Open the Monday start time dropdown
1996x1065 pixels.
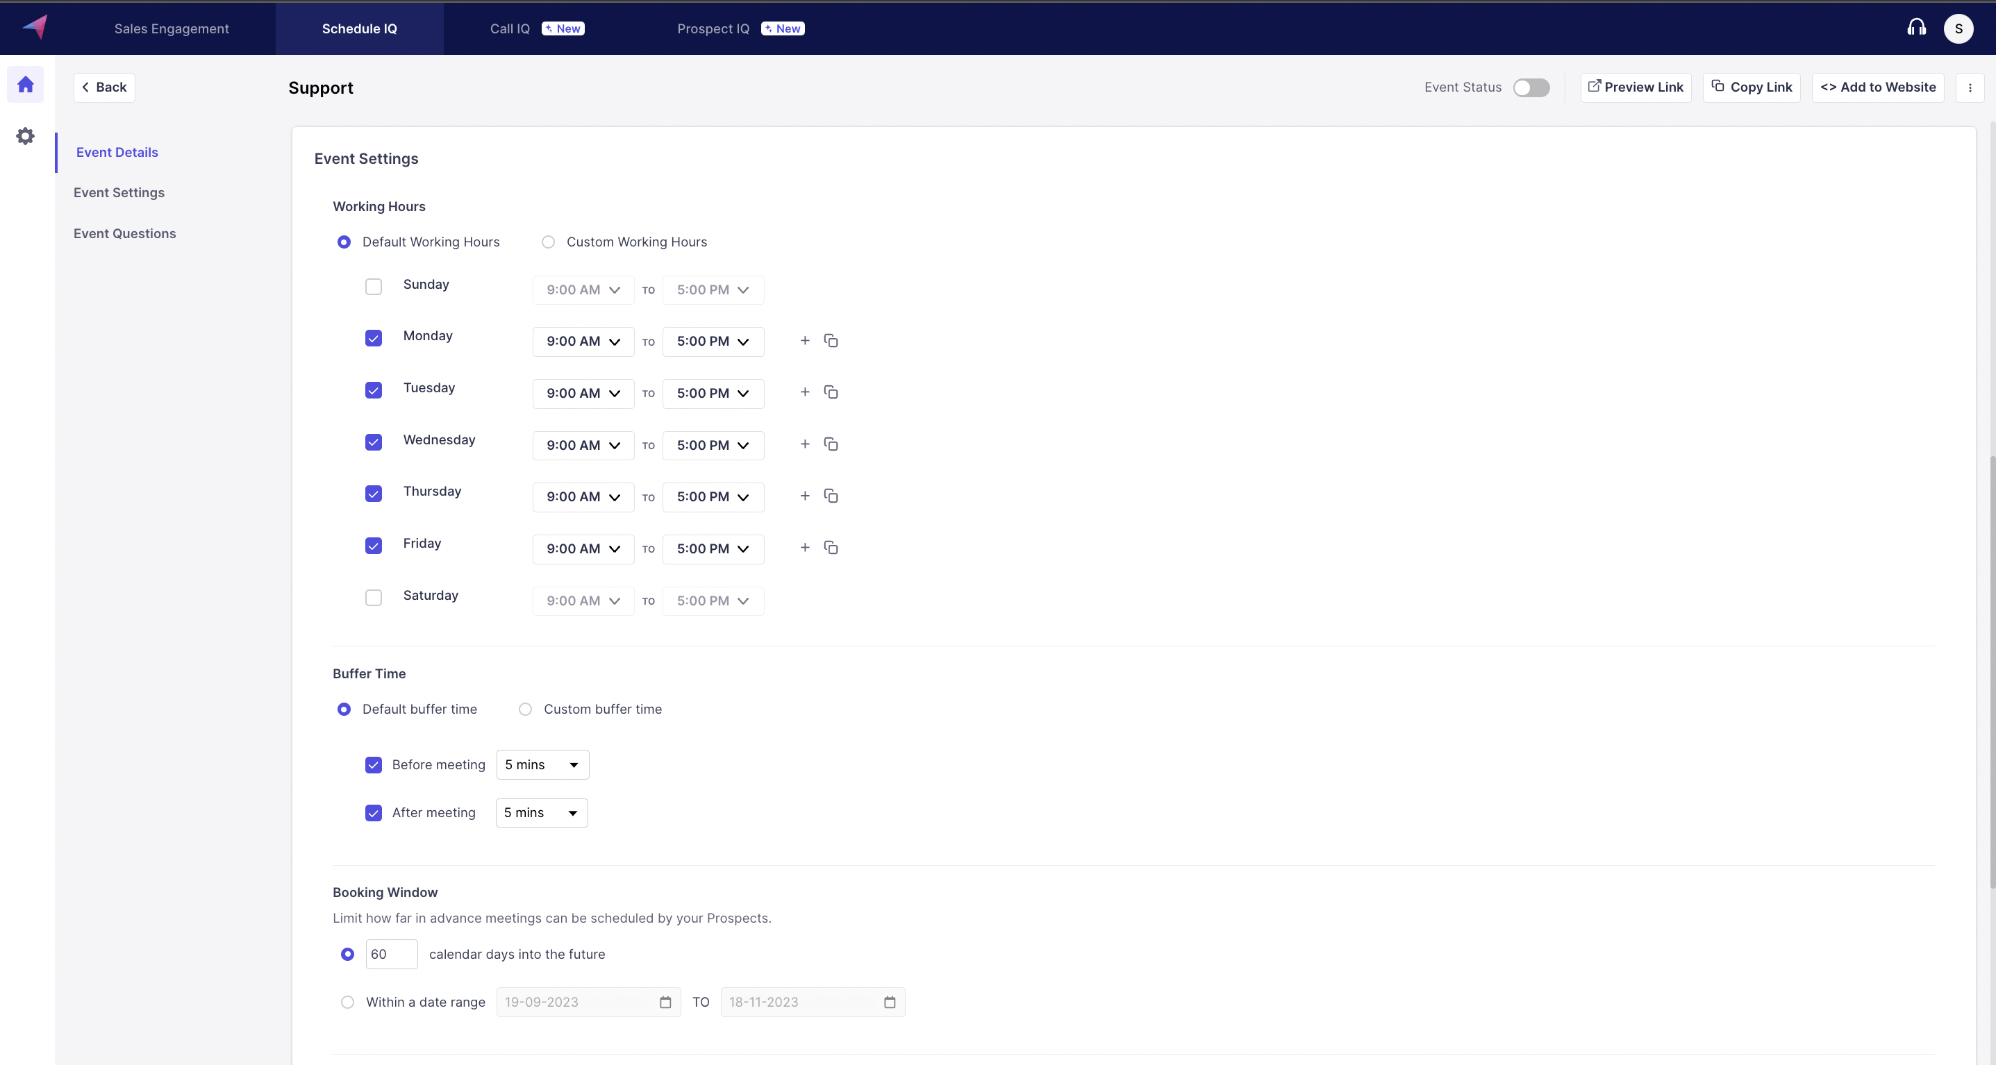click(x=583, y=342)
